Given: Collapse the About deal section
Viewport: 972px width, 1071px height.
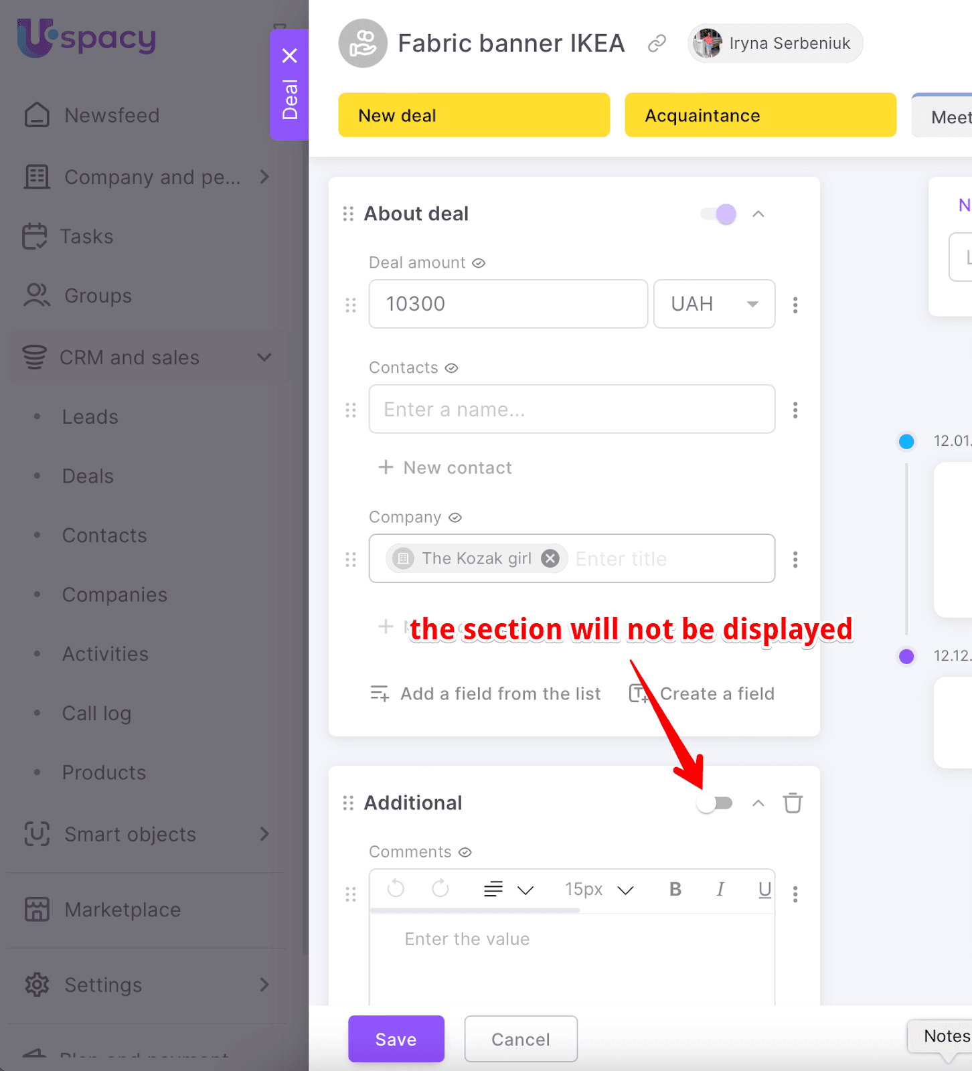Looking at the screenshot, I should coord(758,214).
